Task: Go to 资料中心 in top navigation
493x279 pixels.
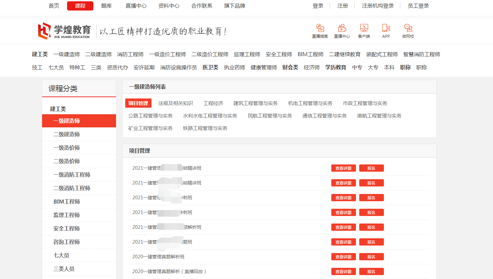Action: (x=169, y=6)
